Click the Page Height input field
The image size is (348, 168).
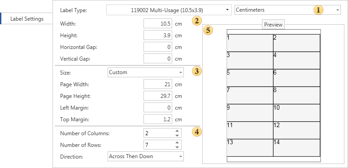[158, 96]
